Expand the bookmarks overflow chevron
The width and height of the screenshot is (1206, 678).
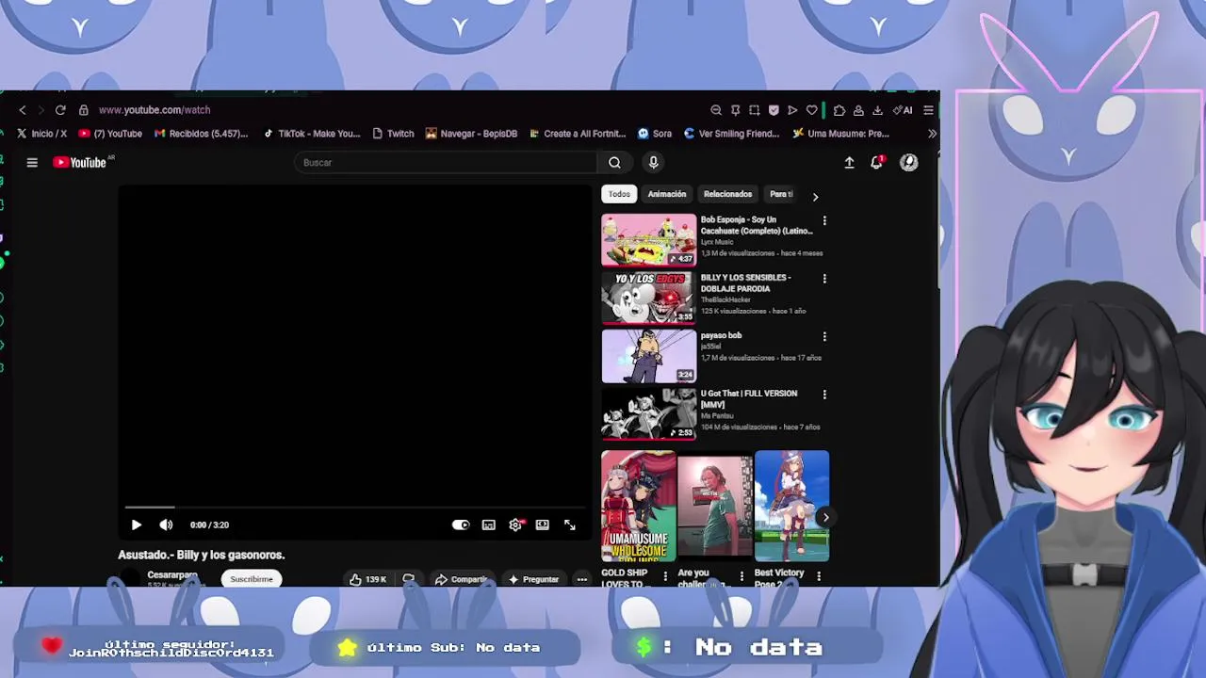[932, 134]
